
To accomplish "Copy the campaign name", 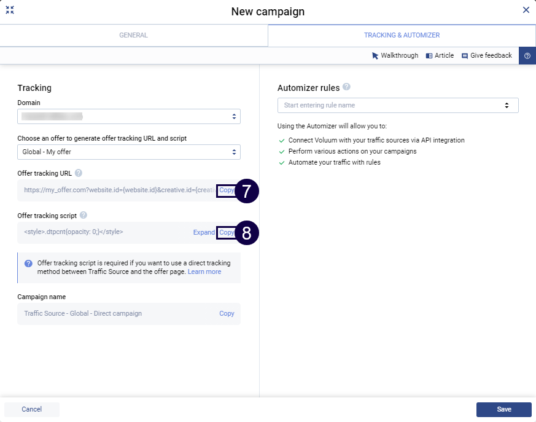I will 227,313.
